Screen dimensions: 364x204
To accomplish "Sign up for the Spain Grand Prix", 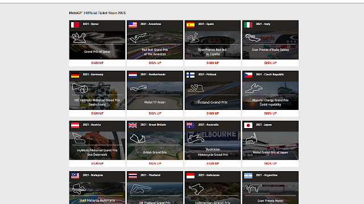I will 213,63.
